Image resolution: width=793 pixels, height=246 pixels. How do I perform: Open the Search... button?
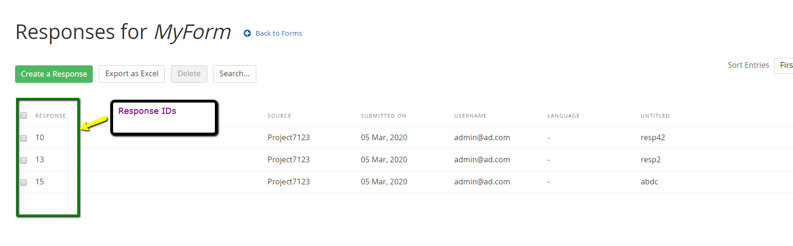(235, 74)
